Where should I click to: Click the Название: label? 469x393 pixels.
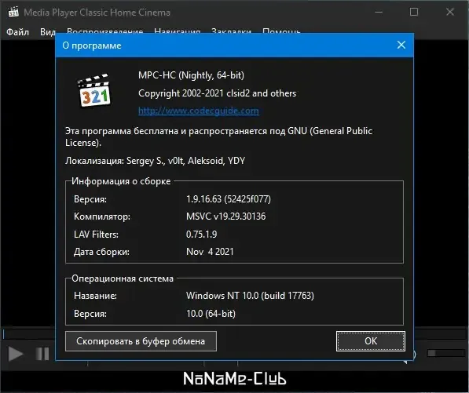pos(95,296)
